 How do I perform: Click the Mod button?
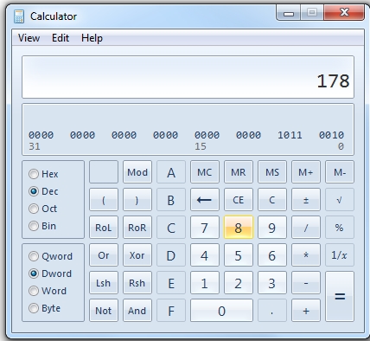click(137, 172)
